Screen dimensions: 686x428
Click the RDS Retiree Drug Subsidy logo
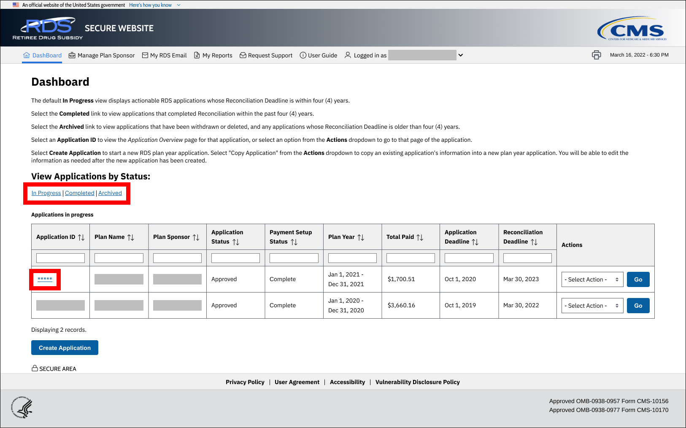point(48,29)
